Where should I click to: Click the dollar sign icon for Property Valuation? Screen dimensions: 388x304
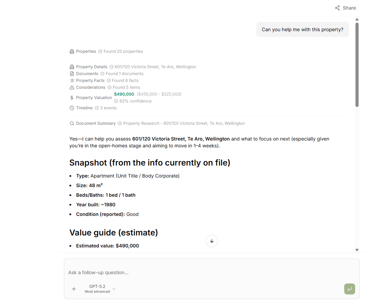point(72,97)
